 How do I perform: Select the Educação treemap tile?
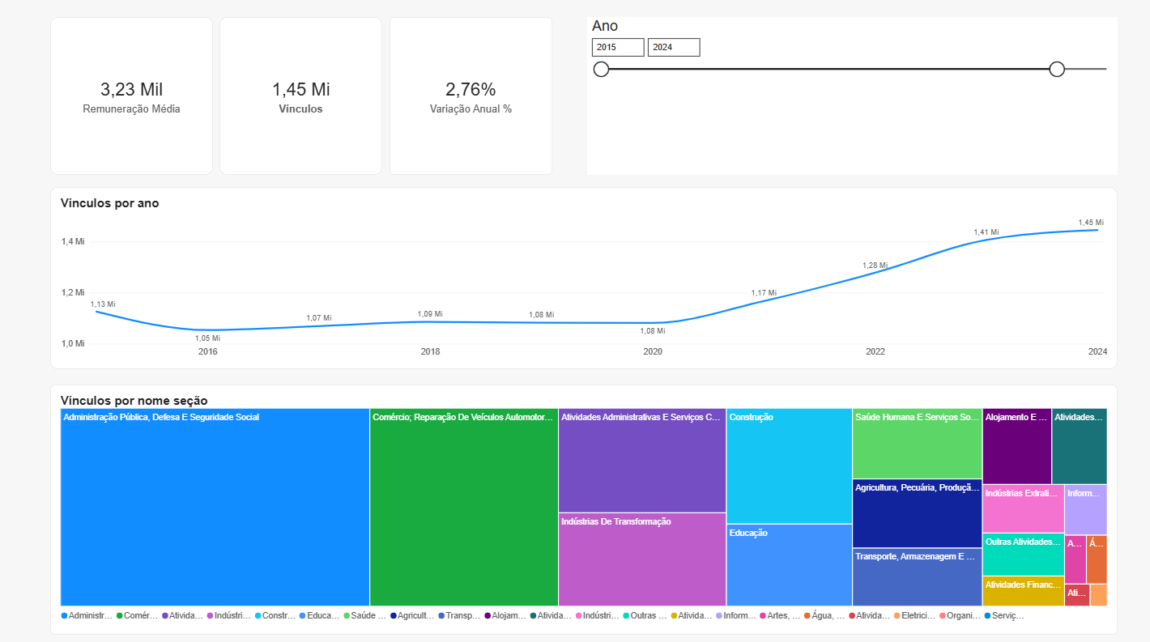789,565
